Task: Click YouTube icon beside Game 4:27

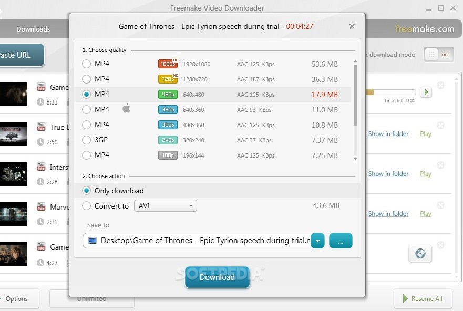Action: 41,246
